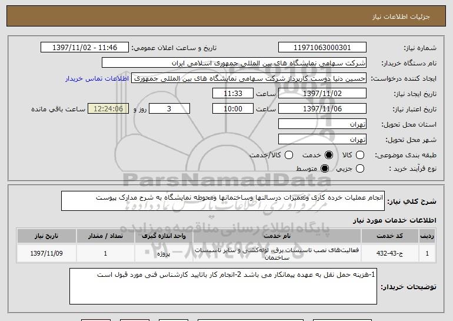This screenshot has width=453, height=321.
Task: Click the نام دستگاه خریدار field
Action: [234, 63]
